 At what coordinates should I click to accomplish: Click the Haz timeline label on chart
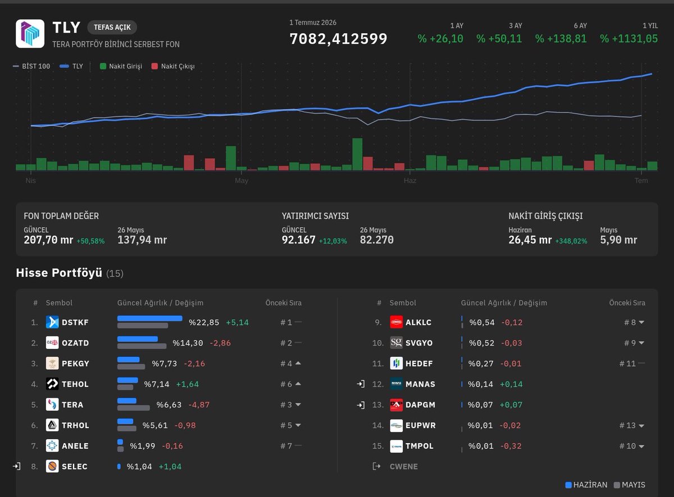pos(410,181)
